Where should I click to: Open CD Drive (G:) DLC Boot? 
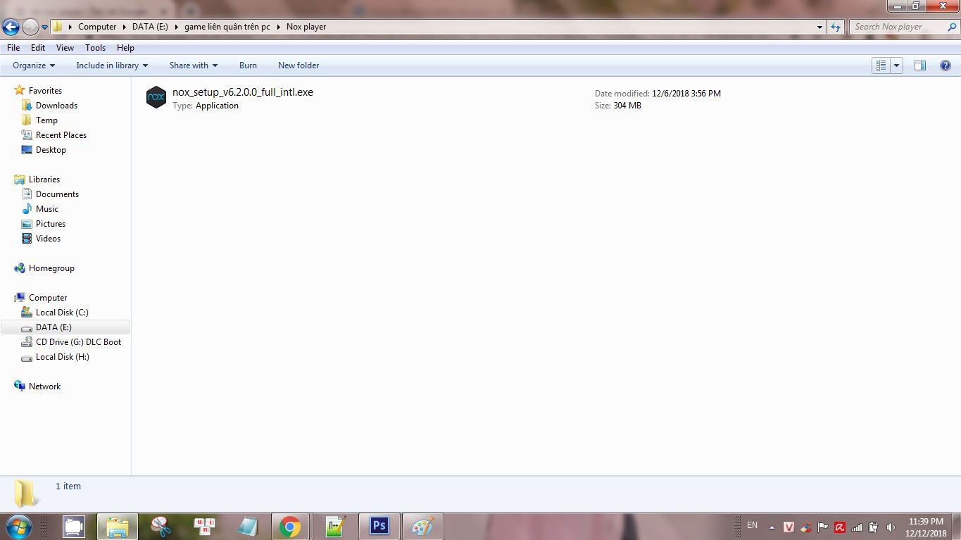click(x=78, y=342)
